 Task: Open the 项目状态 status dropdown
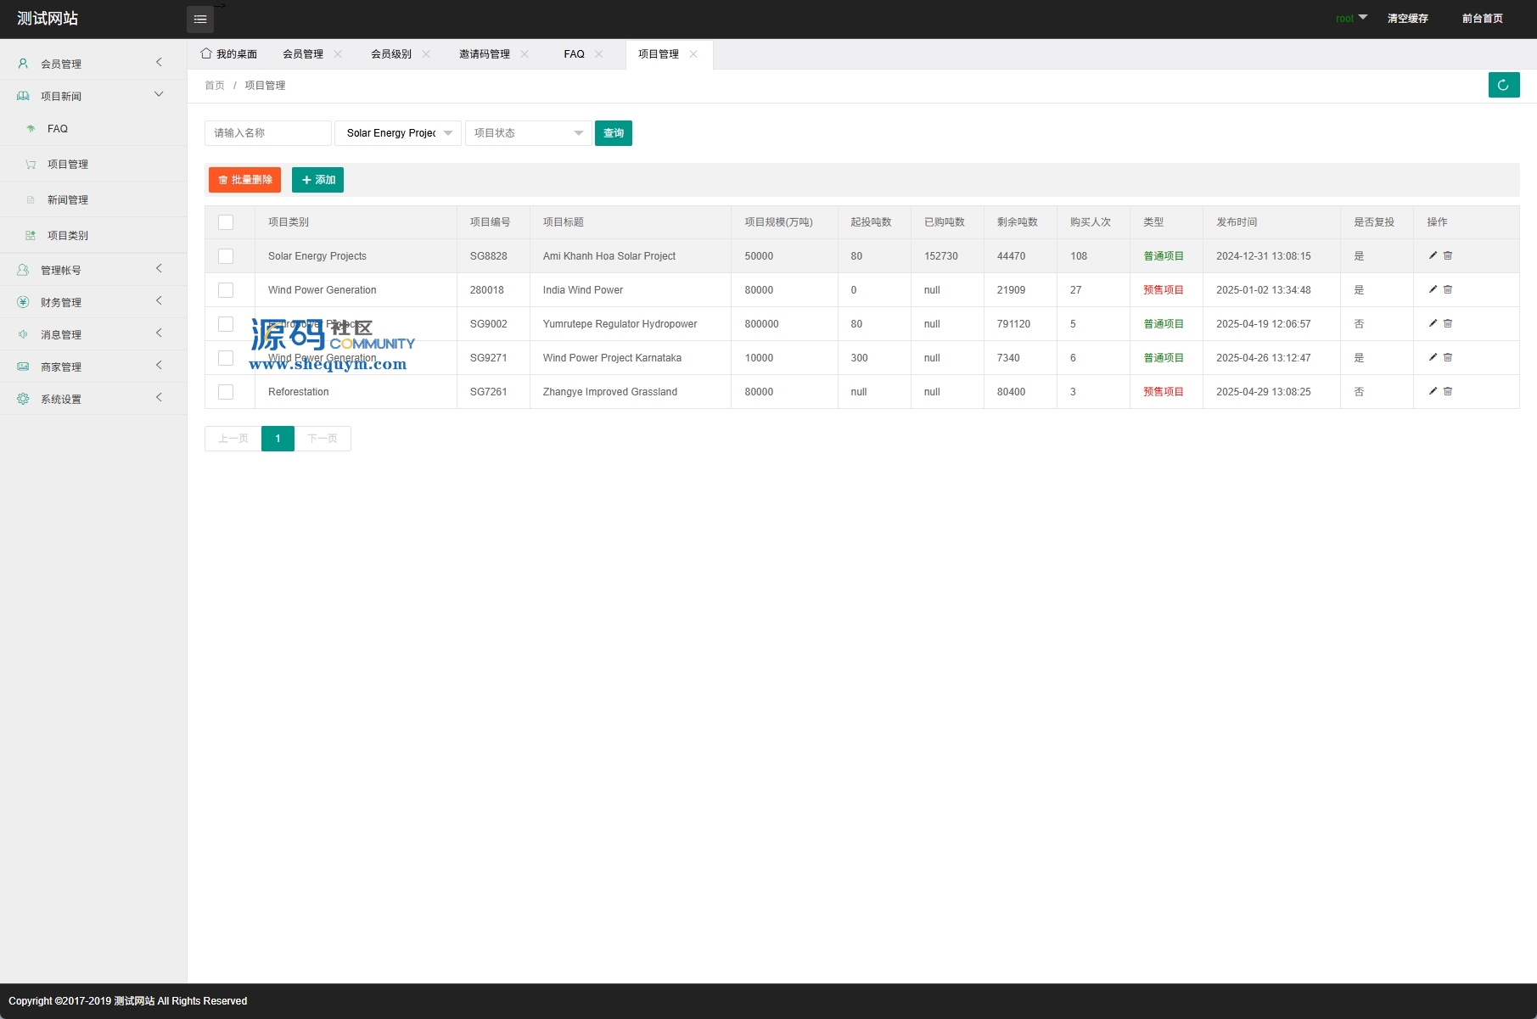click(x=528, y=133)
